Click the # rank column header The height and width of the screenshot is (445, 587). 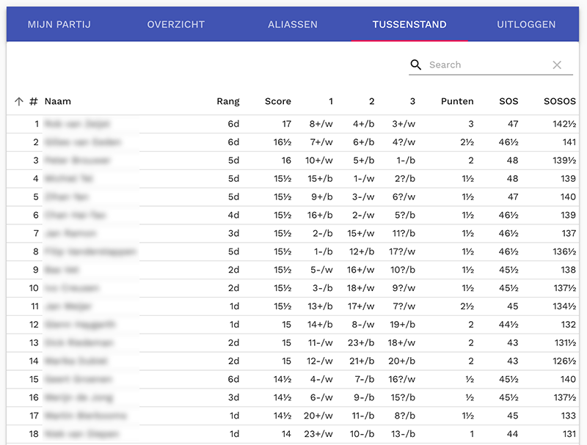34,102
